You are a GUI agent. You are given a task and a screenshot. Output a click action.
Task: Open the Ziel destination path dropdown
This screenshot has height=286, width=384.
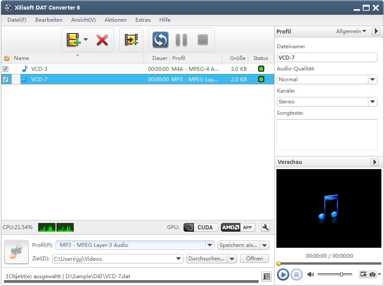click(x=178, y=259)
